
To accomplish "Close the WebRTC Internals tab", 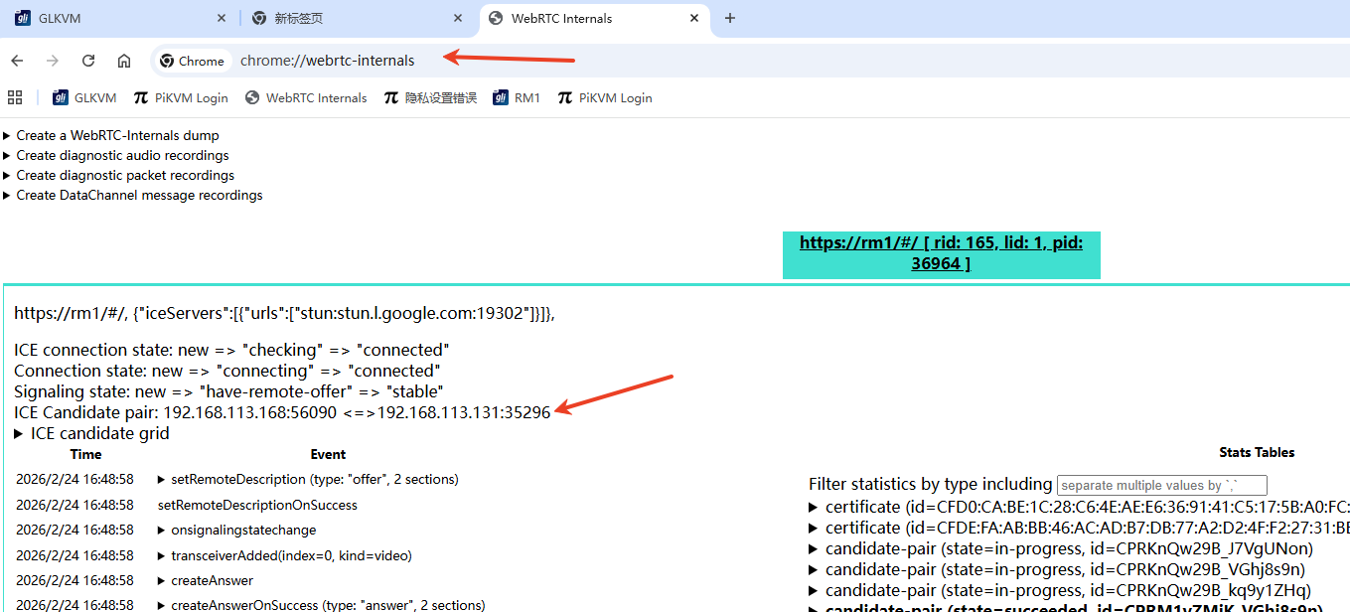I will [x=695, y=18].
